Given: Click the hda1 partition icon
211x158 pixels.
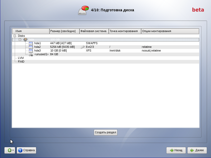Looking at the screenshot, I should tap(31, 43).
